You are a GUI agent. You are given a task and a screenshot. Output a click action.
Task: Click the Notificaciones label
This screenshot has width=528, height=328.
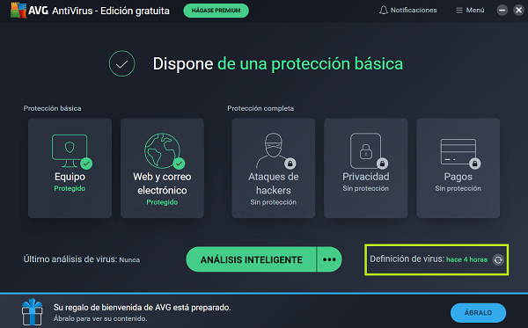pyautogui.click(x=414, y=11)
